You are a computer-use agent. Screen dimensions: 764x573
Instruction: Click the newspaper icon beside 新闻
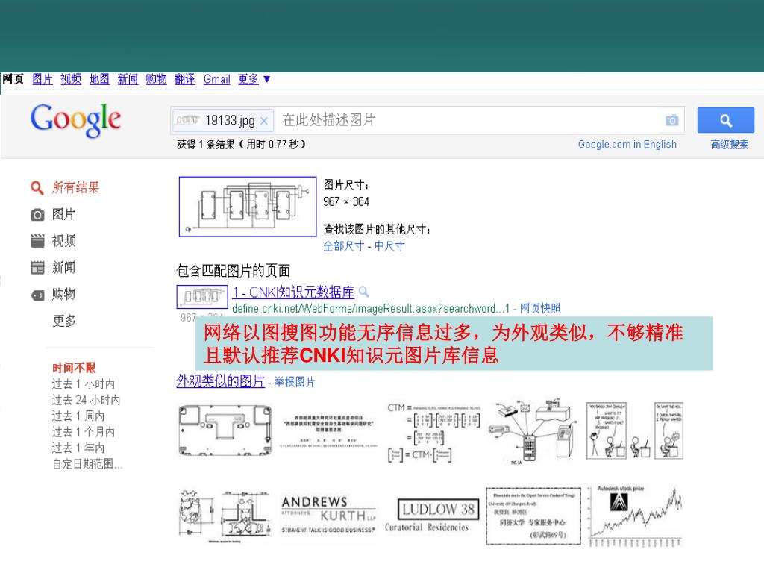coord(37,268)
